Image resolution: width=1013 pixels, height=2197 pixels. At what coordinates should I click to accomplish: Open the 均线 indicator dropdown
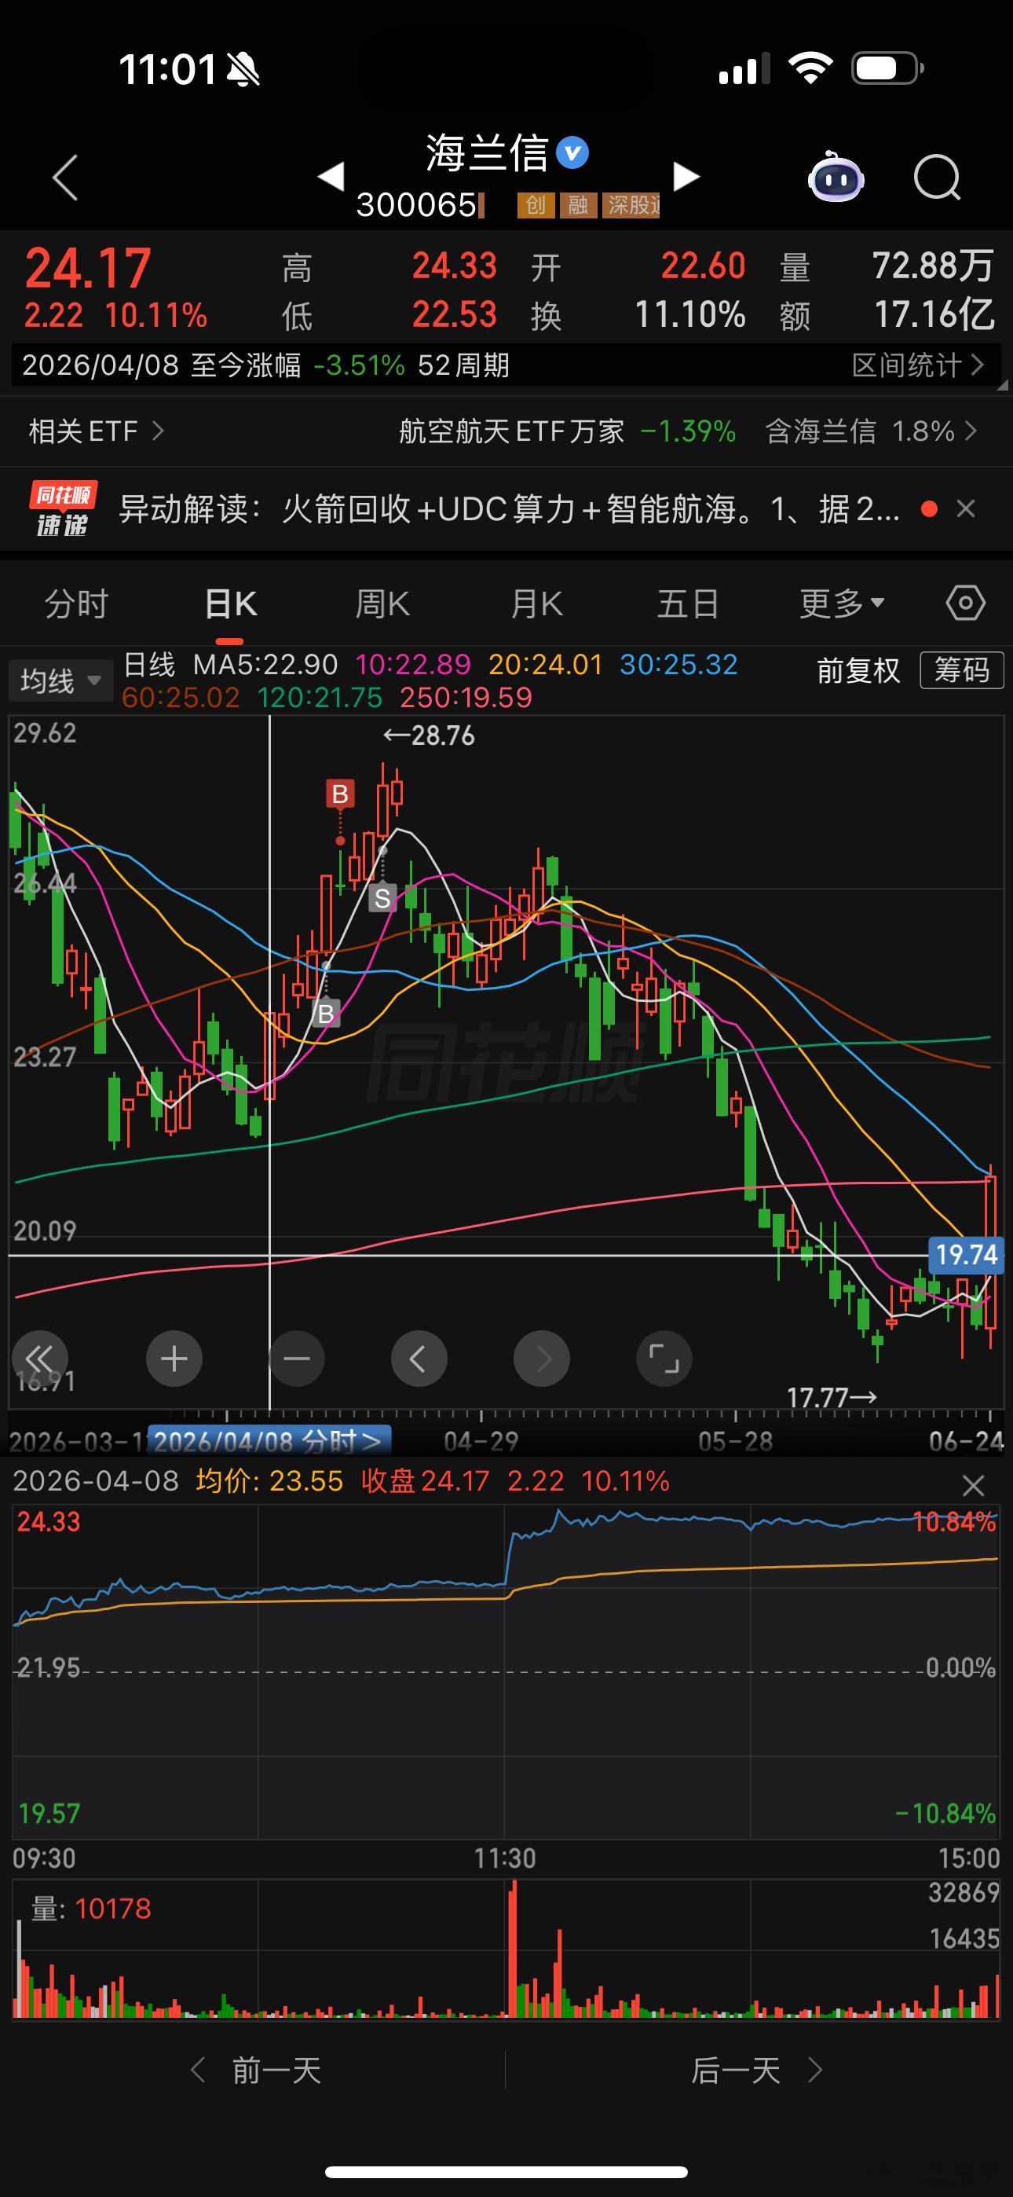[60, 680]
